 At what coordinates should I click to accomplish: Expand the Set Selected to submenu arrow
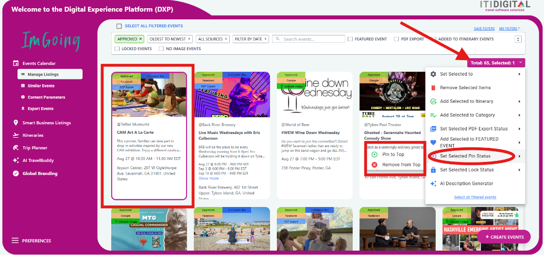[519, 74]
